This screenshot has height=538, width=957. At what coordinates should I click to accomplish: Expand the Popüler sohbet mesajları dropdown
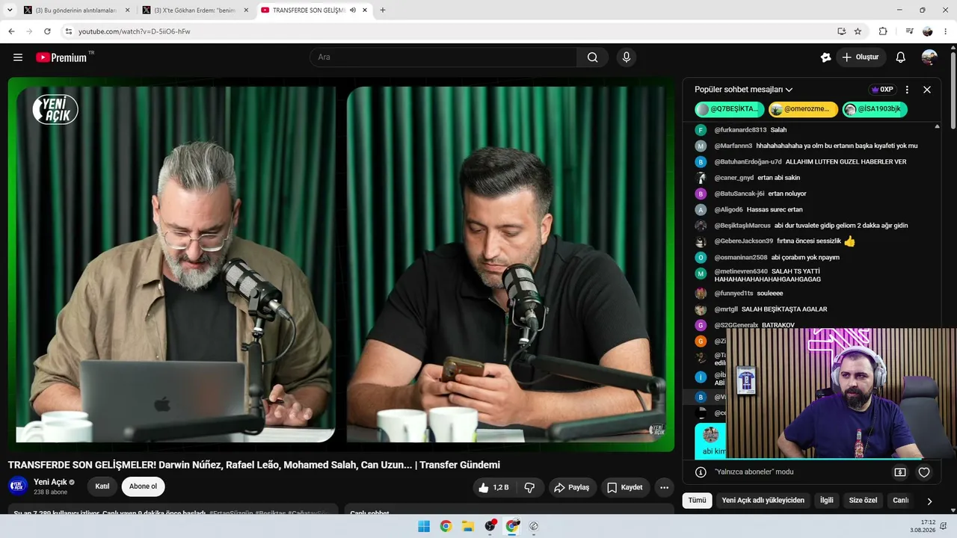(x=744, y=90)
